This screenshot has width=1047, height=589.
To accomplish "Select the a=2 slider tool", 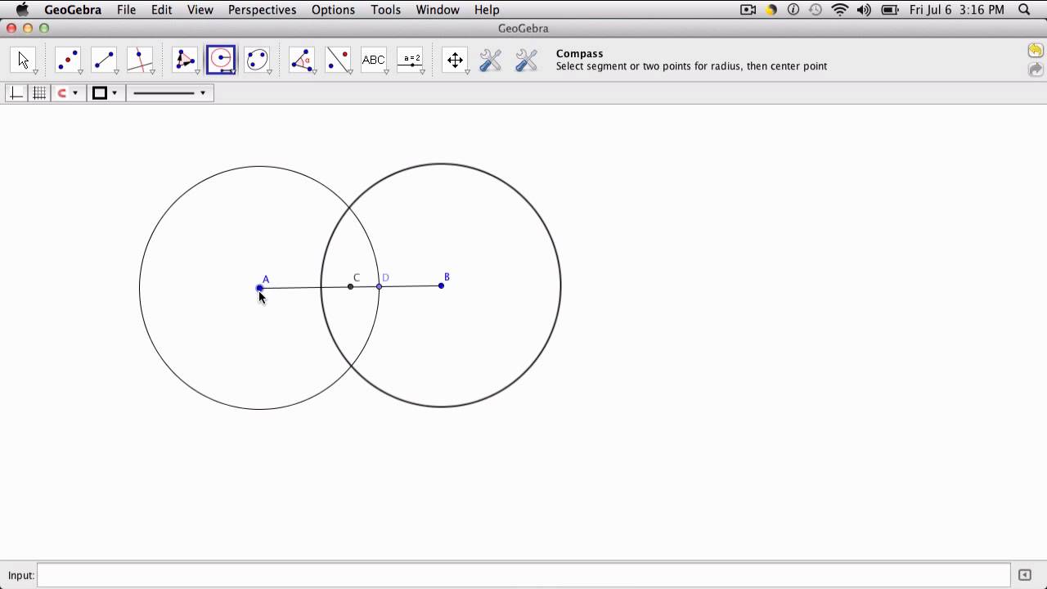I will (x=410, y=60).
